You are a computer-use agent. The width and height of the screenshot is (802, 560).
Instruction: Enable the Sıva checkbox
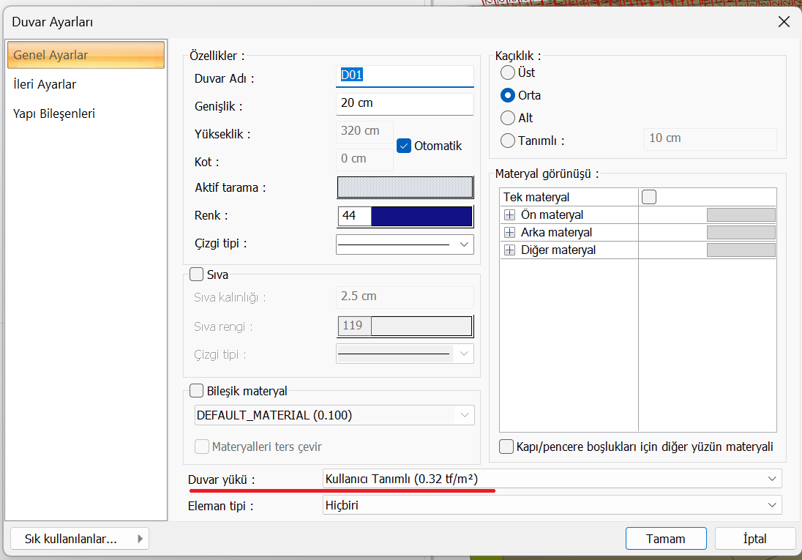[x=196, y=275]
